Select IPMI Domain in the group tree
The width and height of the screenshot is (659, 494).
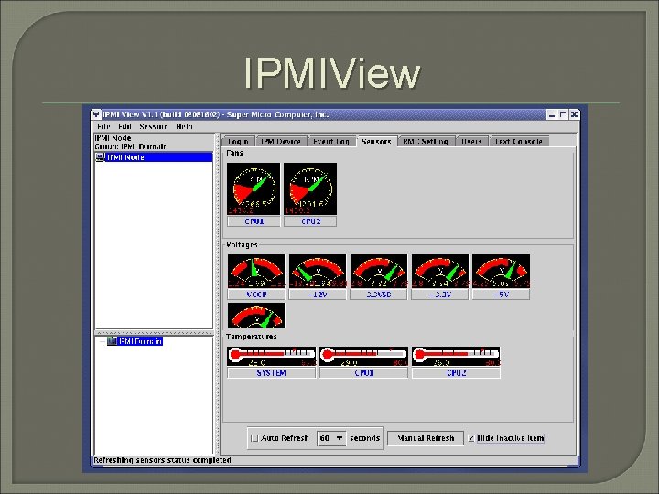(x=140, y=341)
